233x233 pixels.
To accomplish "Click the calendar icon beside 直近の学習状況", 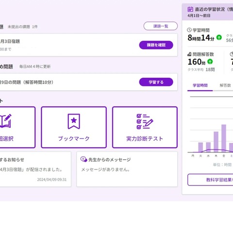I will 190,9.
